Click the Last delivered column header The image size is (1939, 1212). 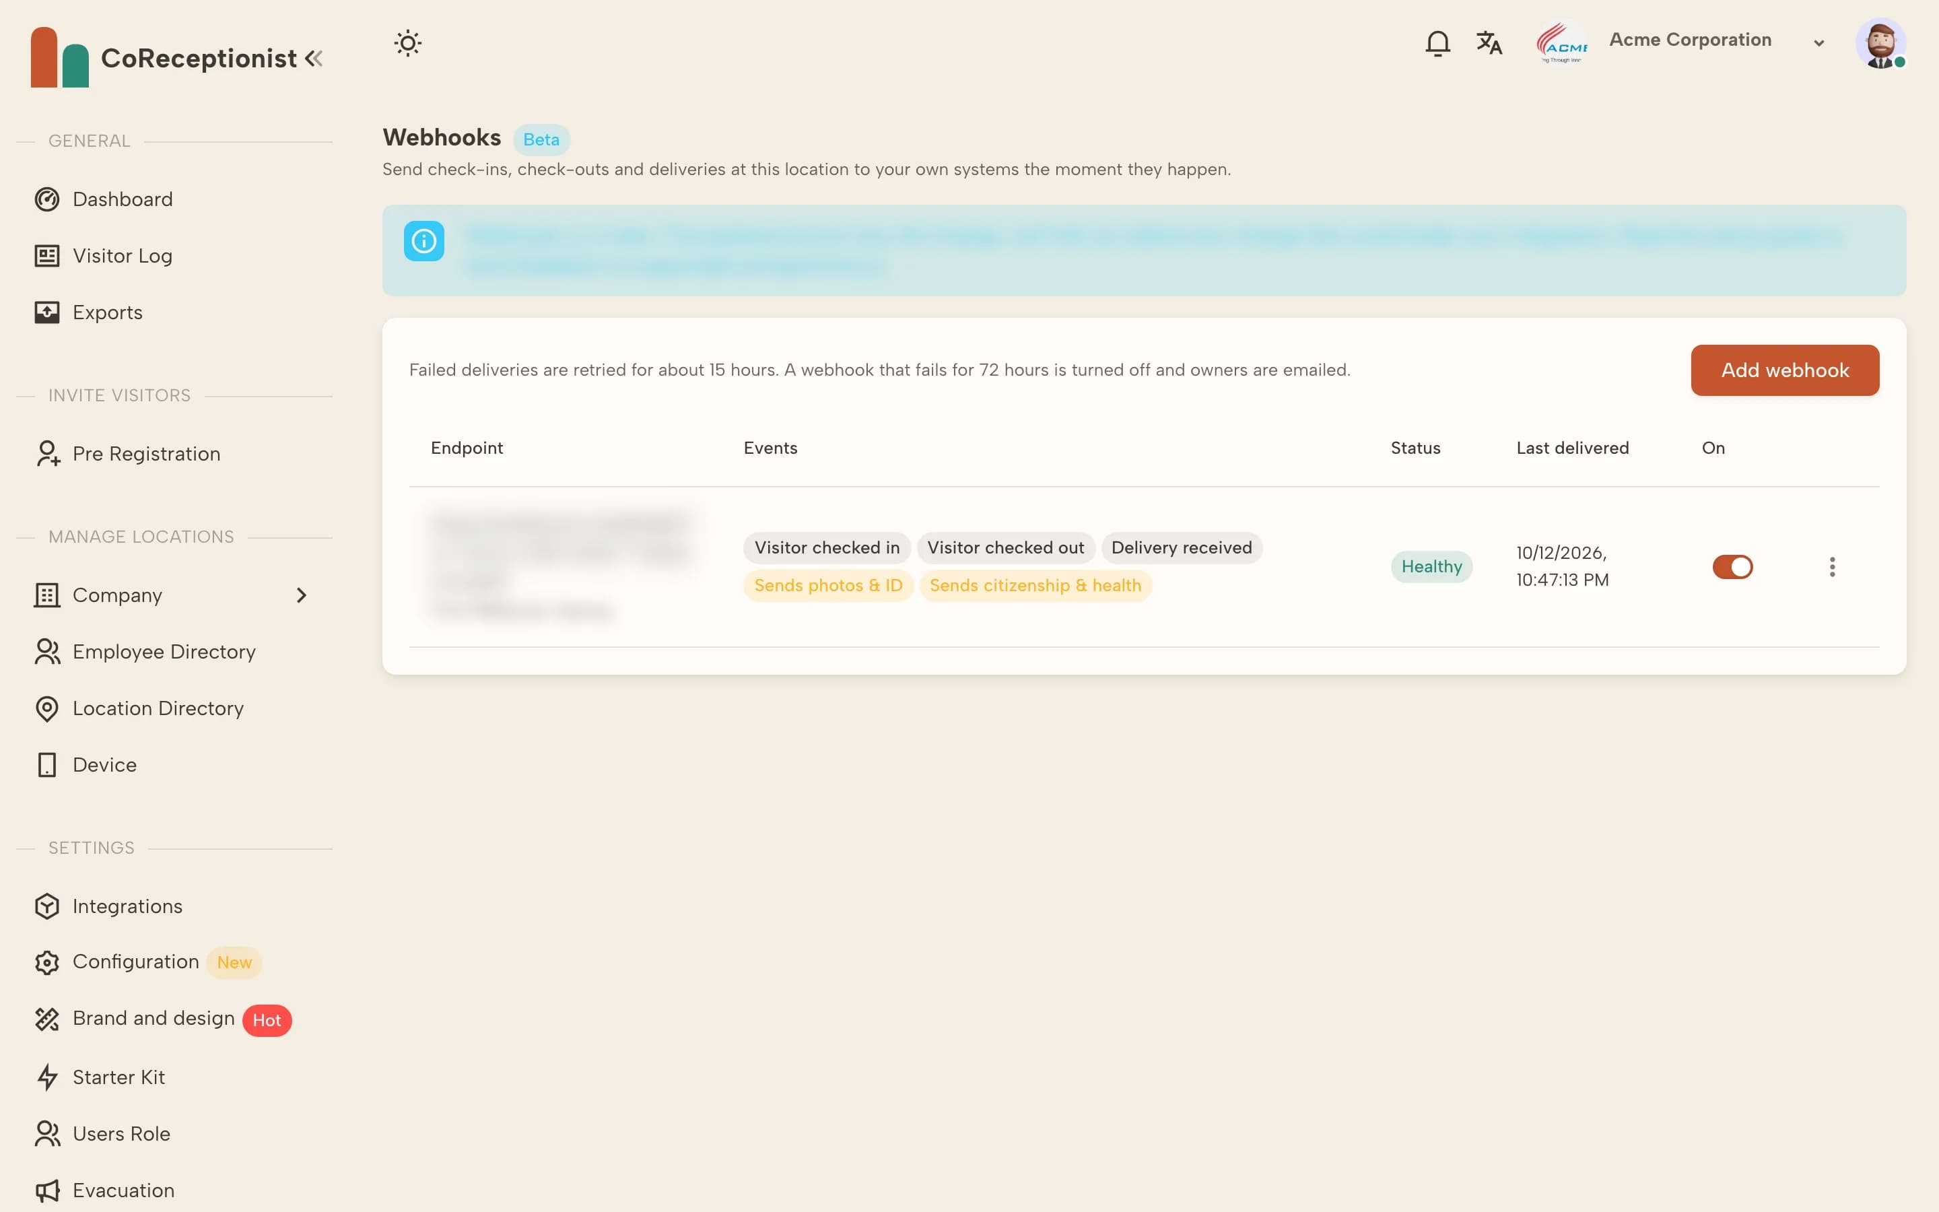point(1572,448)
